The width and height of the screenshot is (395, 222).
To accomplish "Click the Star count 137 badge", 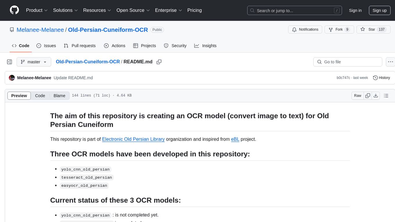I will click(382, 30).
